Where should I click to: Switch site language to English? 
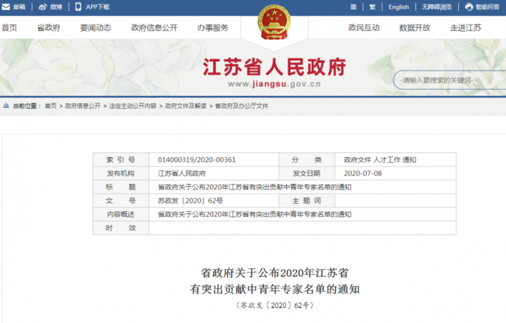pyautogui.click(x=399, y=7)
